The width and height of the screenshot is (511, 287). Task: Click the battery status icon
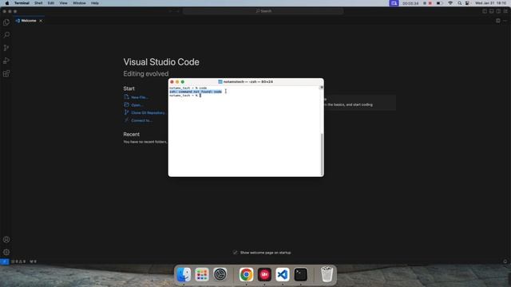(440, 3)
